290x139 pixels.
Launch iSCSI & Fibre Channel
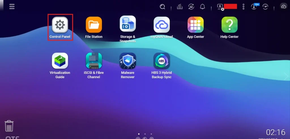[94, 61]
